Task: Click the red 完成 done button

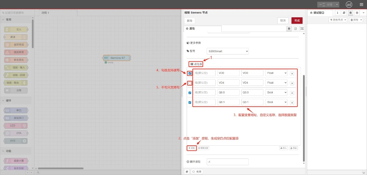Action: coord(297,20)
